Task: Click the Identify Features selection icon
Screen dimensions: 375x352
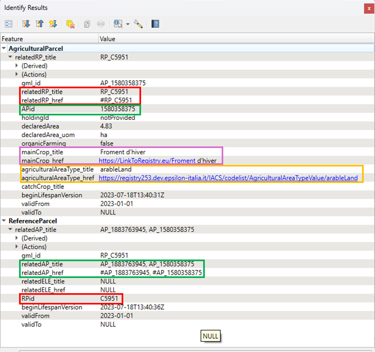Action: 118,24
